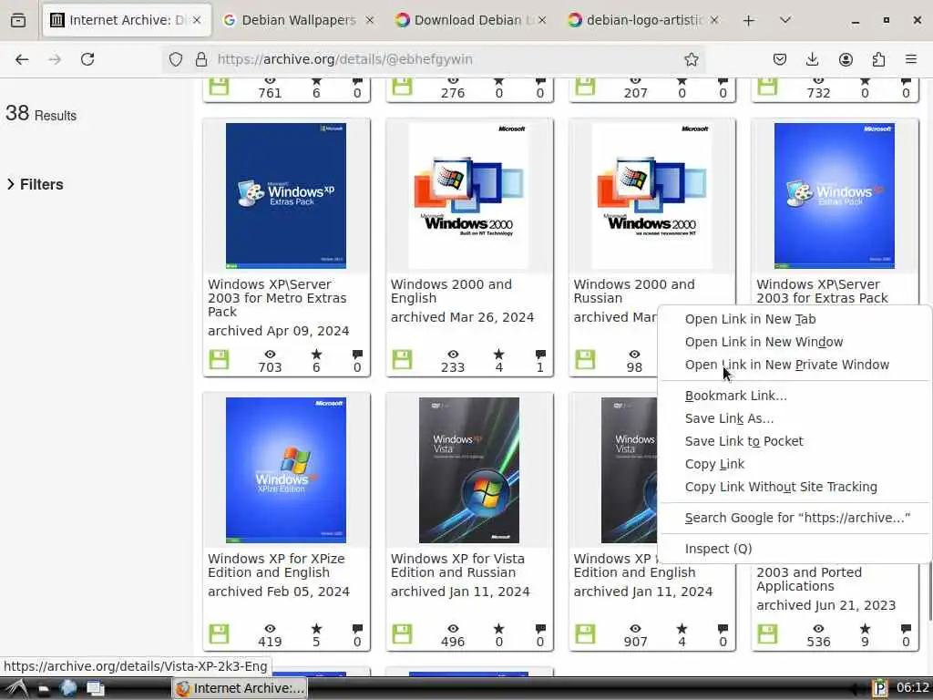Image resolution: width=933 pixels, height=700 pixels.
Task: Open Windows 2000 and Russian title link
Action: coord(634,291)
